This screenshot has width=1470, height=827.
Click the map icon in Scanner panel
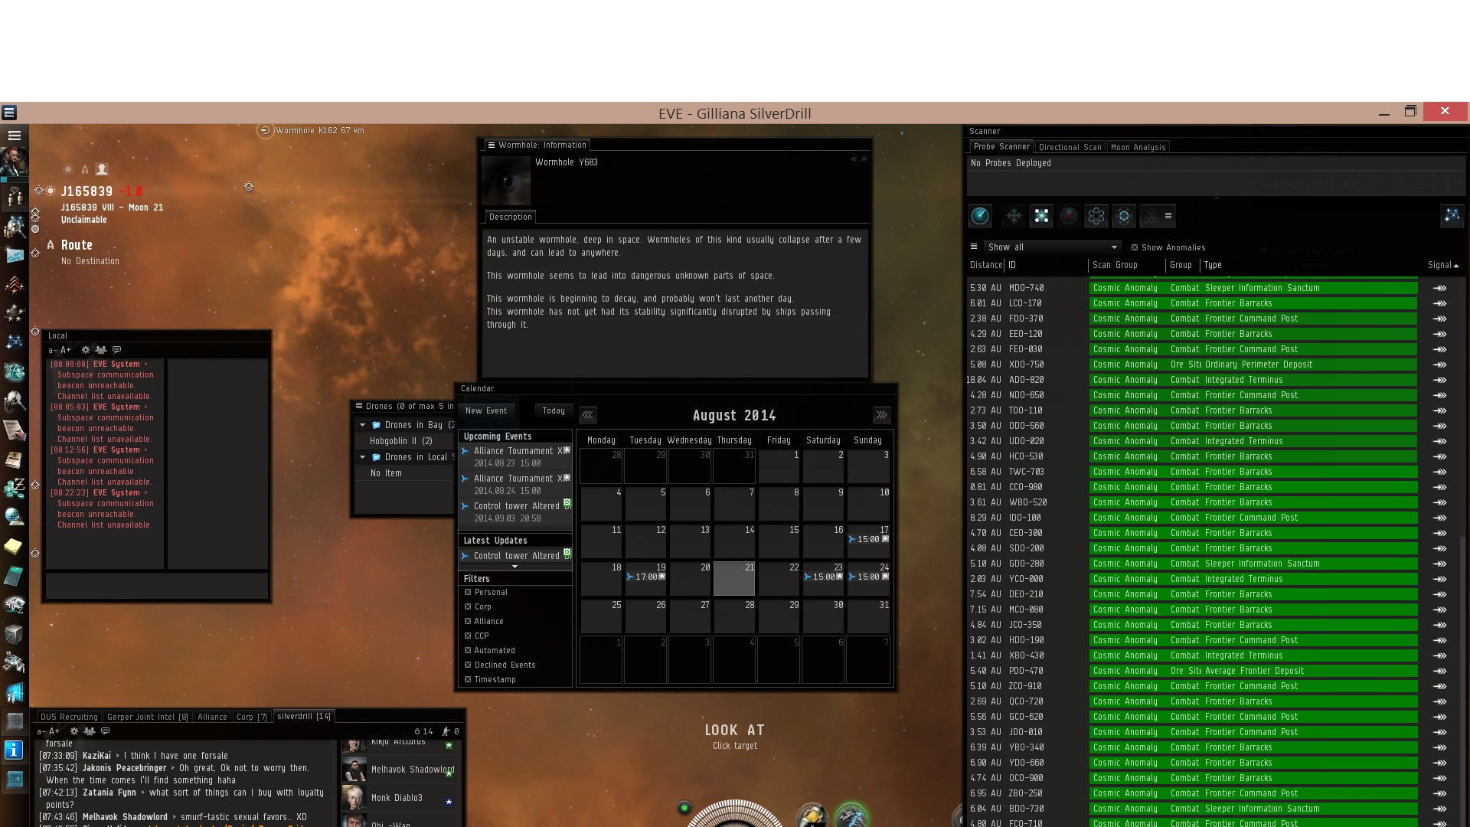pyautogui.click(x=1452, y=217)
